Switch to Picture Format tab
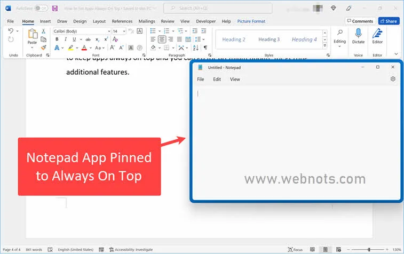404x254 pixels. 251,21
